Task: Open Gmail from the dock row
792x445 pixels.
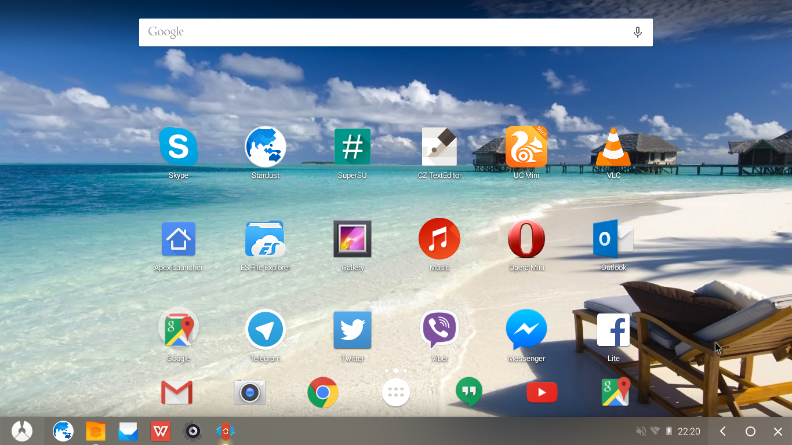Action: click(177, 393)
